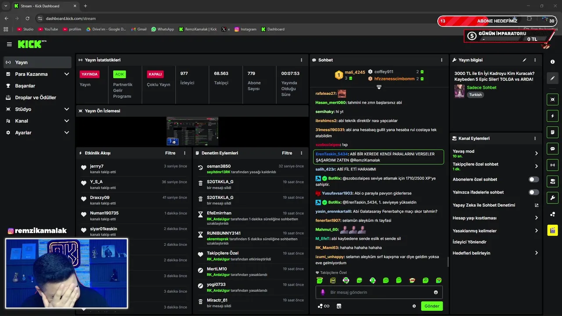
Task: Click the yellow clapperboard icon in right sidebar
Action: pos(552,230)
